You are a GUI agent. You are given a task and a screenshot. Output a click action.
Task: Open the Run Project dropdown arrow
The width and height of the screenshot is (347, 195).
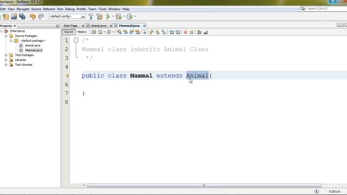pos(113,17)
